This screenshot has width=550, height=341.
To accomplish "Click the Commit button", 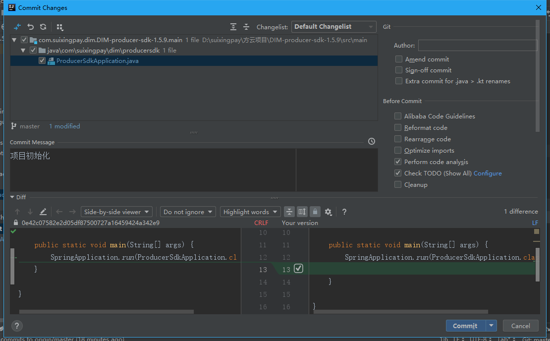I will coord(465,326).
